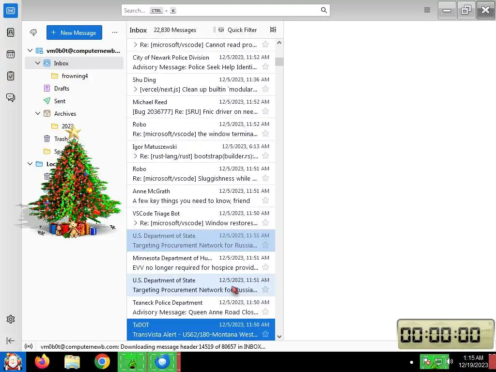Screen dimensions: 496x372
Task: Star the Minnesota Department message
Action: point(265,267)
